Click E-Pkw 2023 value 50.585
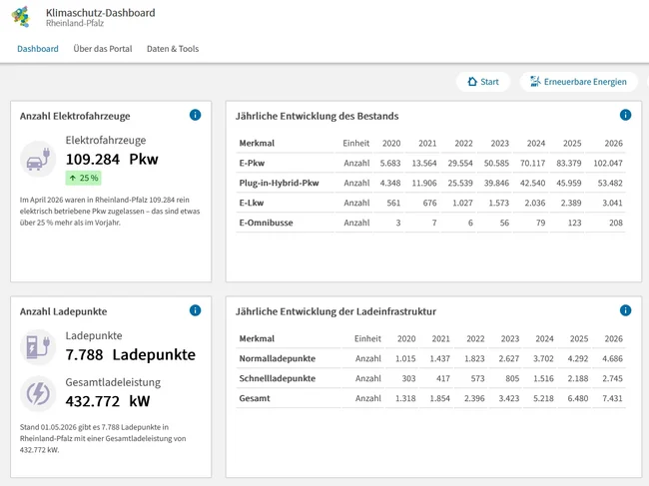 (x=496, y=163)
